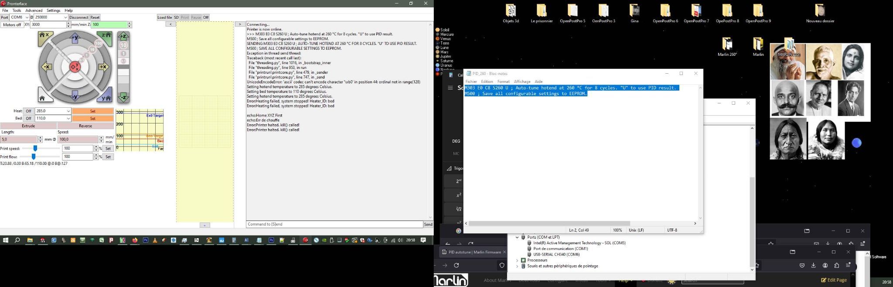Click the home all axes icon

click(44, 96)
